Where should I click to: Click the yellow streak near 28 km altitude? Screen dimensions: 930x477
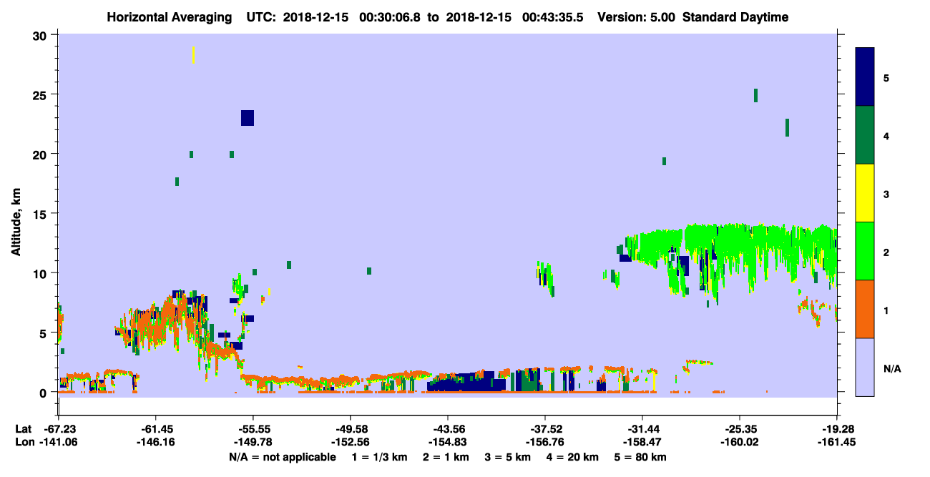point(193,56)
